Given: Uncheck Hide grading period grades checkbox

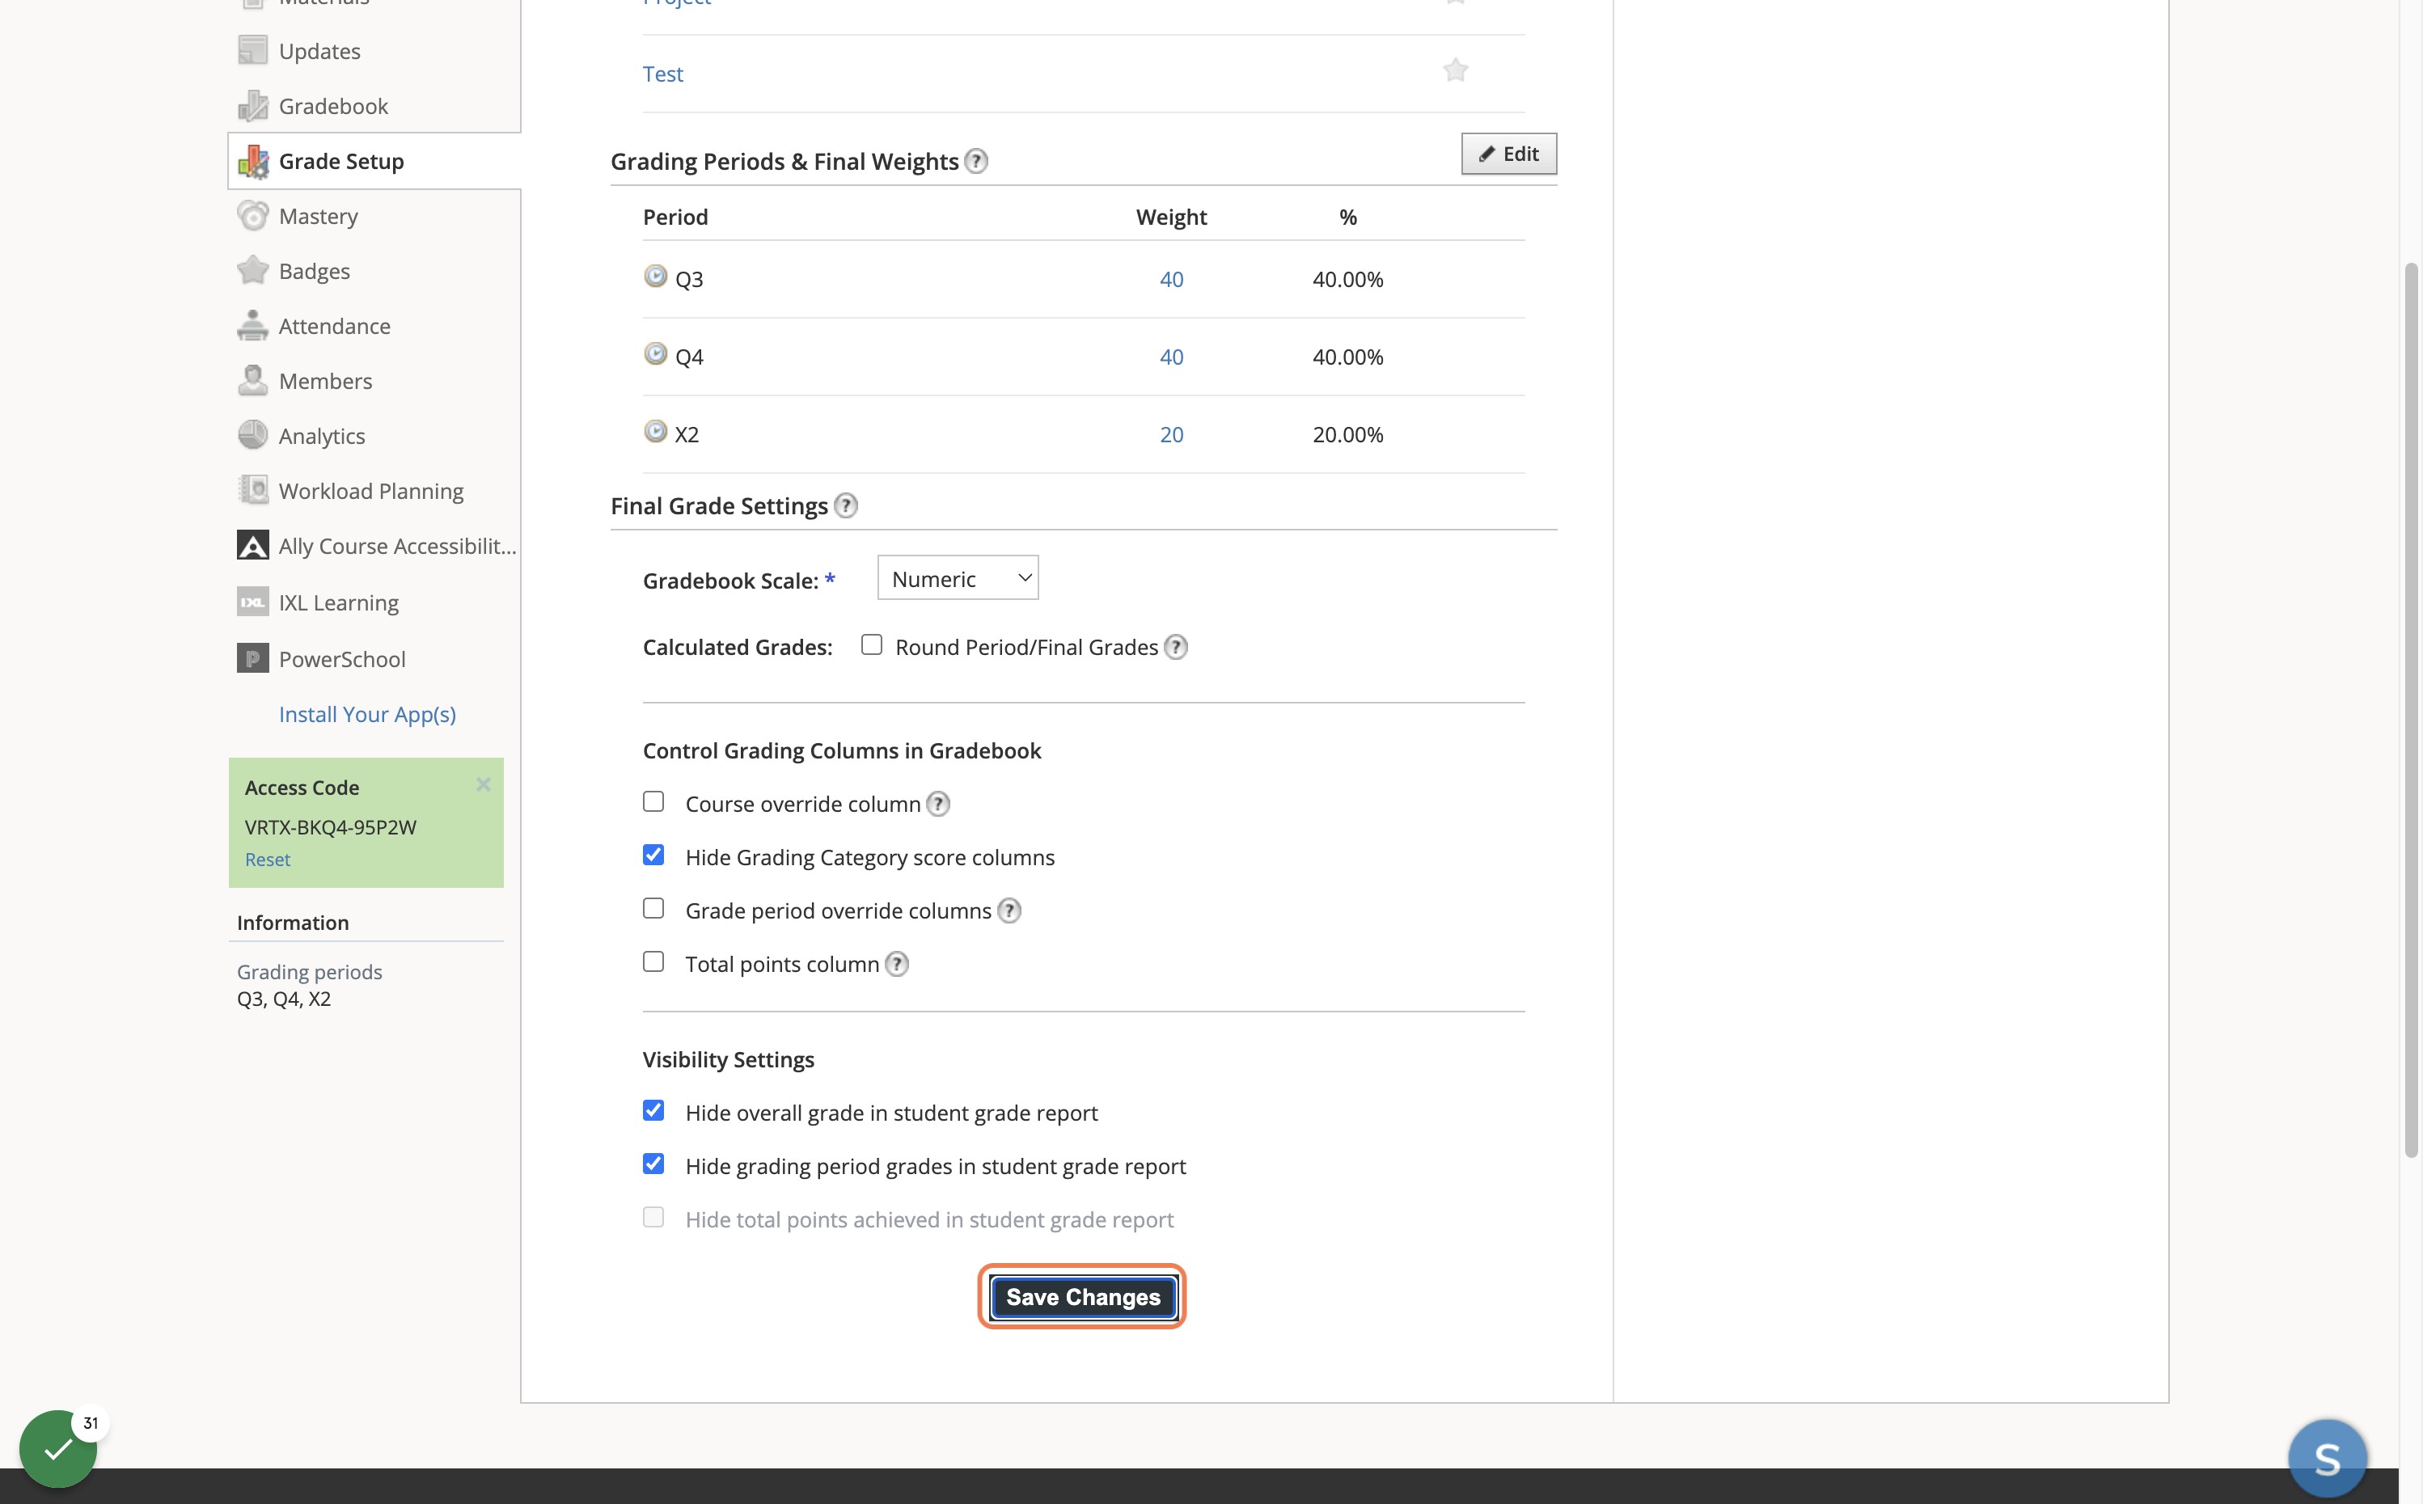Looking at the screenshot, I should [653, 1164].
